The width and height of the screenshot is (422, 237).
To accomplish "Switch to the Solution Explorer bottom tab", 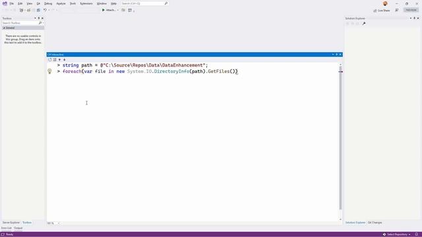I will point(355,223).
